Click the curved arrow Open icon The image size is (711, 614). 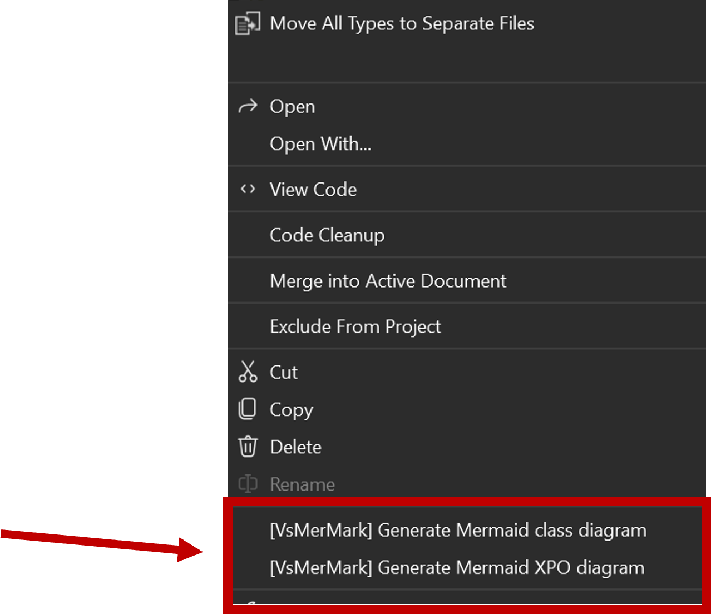coord(248,106)
